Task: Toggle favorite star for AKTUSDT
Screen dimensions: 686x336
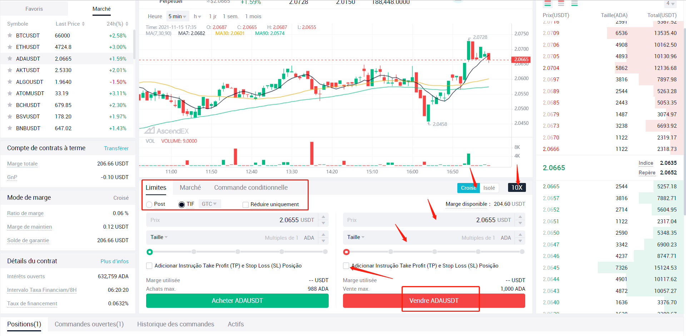Action: (x=10, y=70)
